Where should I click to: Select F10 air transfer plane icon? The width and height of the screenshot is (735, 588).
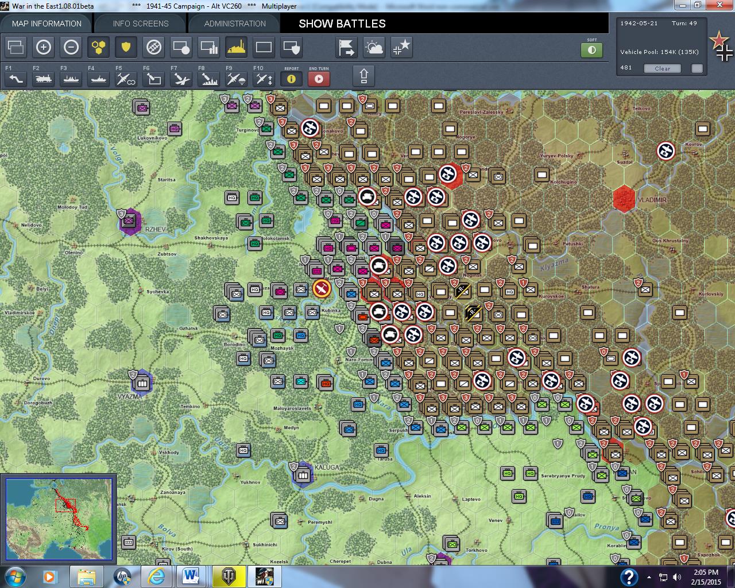coord(264,79)
